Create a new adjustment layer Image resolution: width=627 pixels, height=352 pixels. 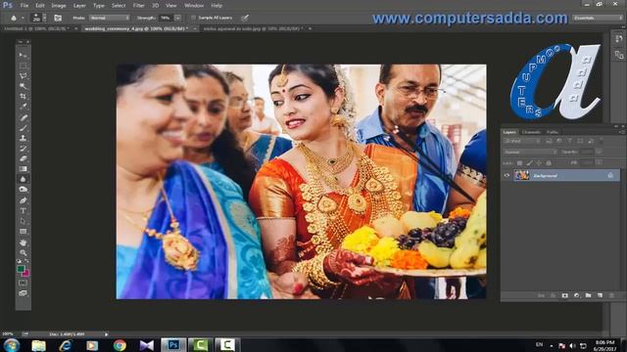pos(576,295)
